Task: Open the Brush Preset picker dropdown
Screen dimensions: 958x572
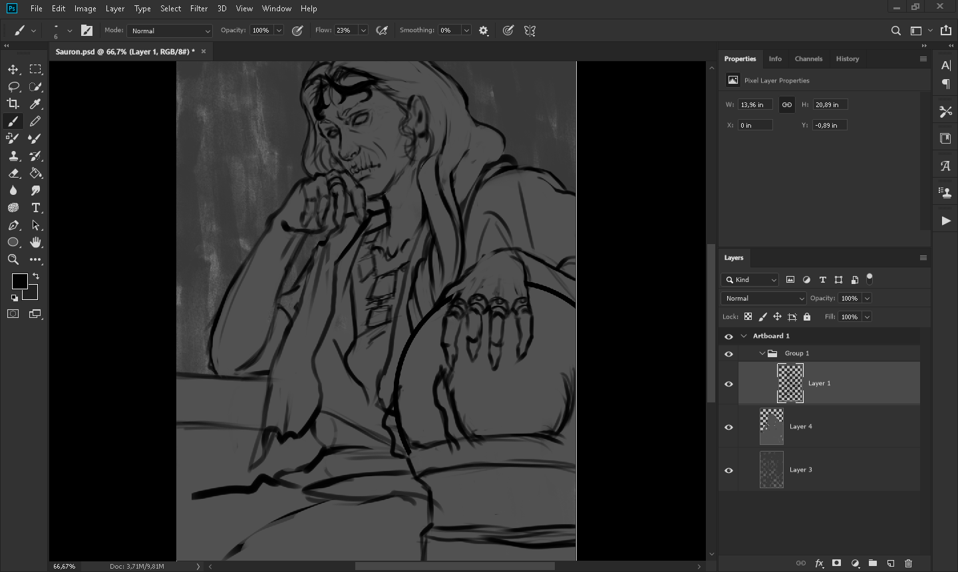Action: point(69,31)
